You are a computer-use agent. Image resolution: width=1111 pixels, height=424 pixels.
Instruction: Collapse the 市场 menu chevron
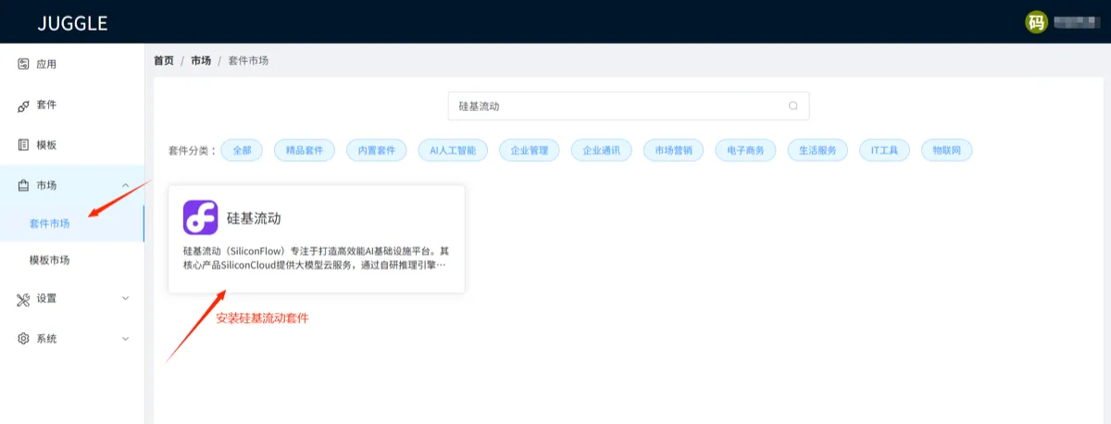coord(126,186)
